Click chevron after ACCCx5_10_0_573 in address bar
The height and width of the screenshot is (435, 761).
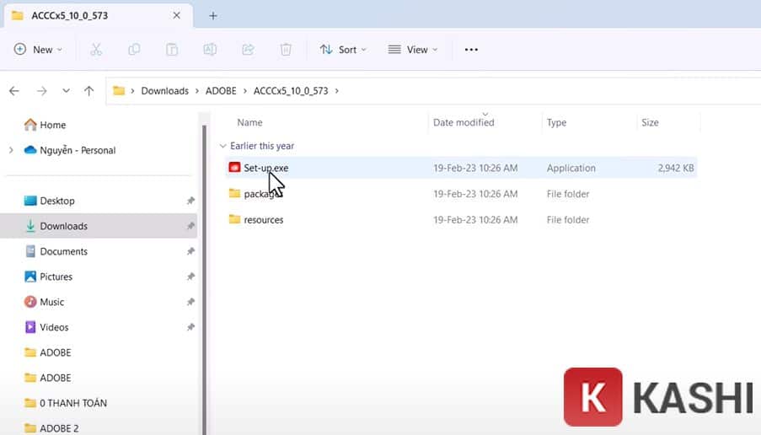point(337,91)
